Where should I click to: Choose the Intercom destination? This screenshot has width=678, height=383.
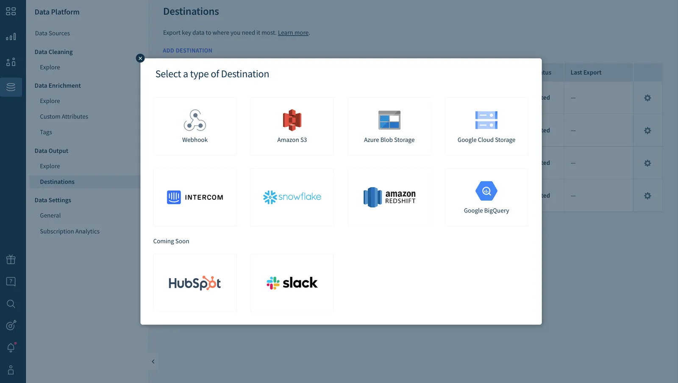pyautogui.click(x=195, y=197)
